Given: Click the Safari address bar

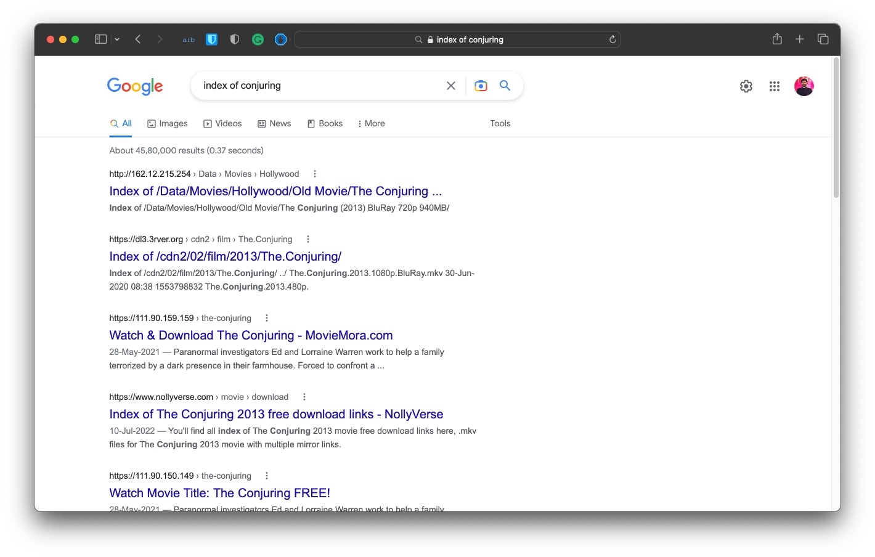Looking at the screenshot, I should tap(458, 39).
